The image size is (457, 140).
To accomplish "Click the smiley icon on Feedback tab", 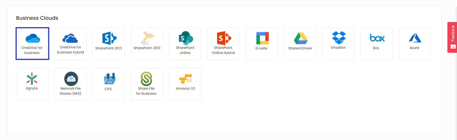I will (x=453, y=47).
